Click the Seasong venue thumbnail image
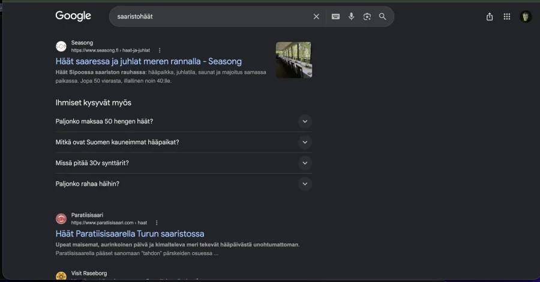Viewport: 540px width, 282px height. (294, 60)
